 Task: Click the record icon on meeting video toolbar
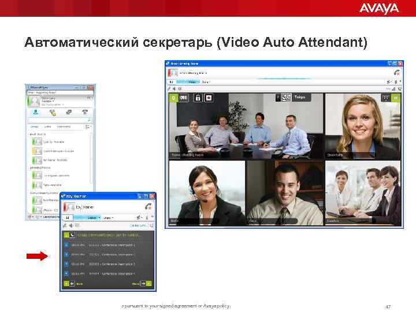[209, 98]
